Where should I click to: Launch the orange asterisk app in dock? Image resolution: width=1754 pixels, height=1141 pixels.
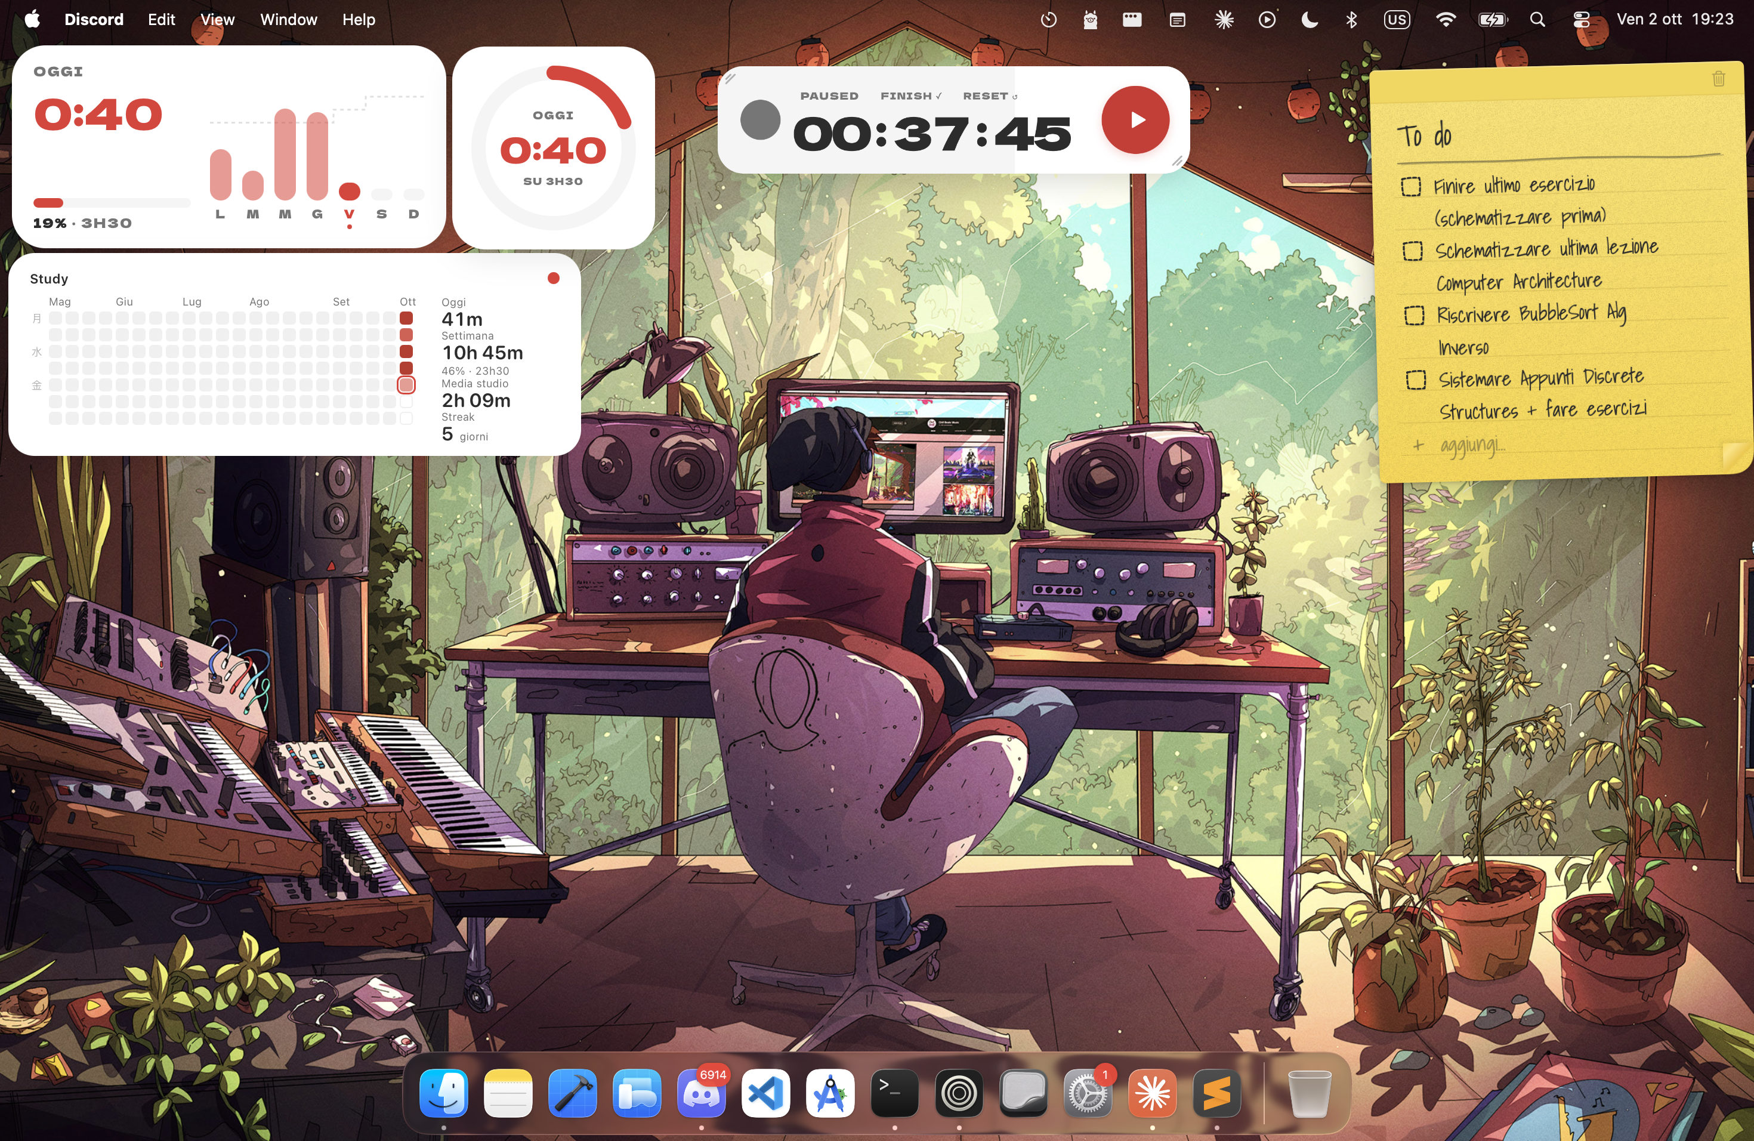point(1153,1093)
